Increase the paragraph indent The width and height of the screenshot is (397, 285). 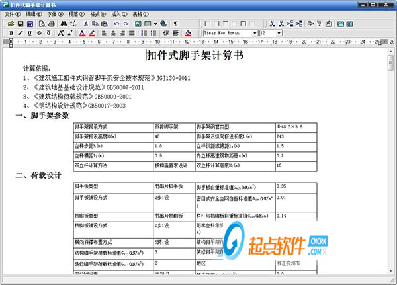[175, 33]
